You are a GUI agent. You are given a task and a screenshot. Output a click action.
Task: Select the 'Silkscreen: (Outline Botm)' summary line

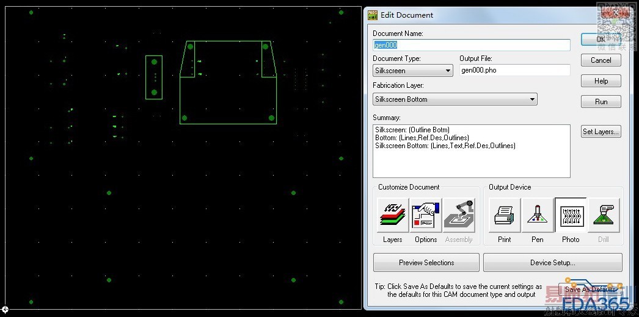coord(412,130)
